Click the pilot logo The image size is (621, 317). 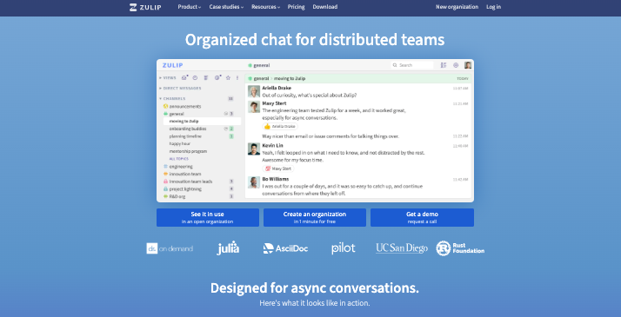344,248
